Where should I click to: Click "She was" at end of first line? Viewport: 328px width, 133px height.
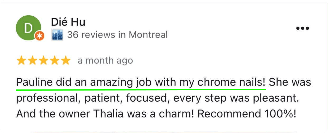pos(290,82)
